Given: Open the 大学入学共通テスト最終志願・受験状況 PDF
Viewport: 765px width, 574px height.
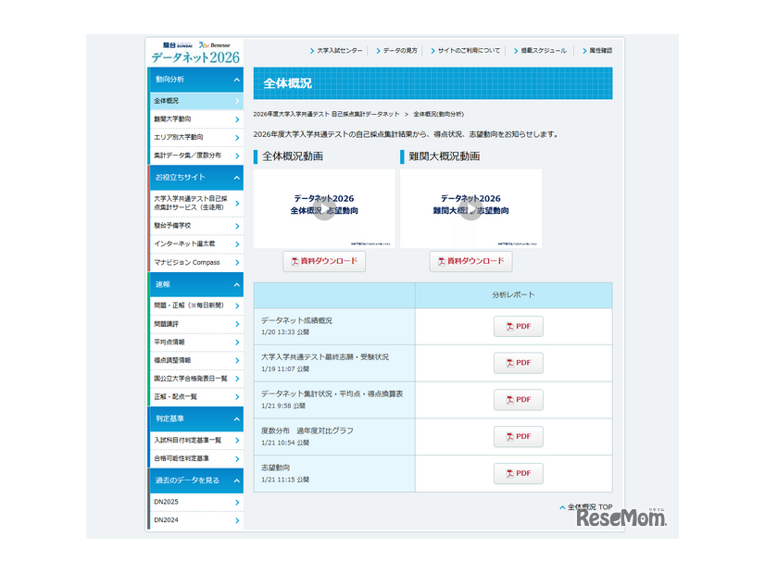Looking at the screenshot, I should point(518,363).
